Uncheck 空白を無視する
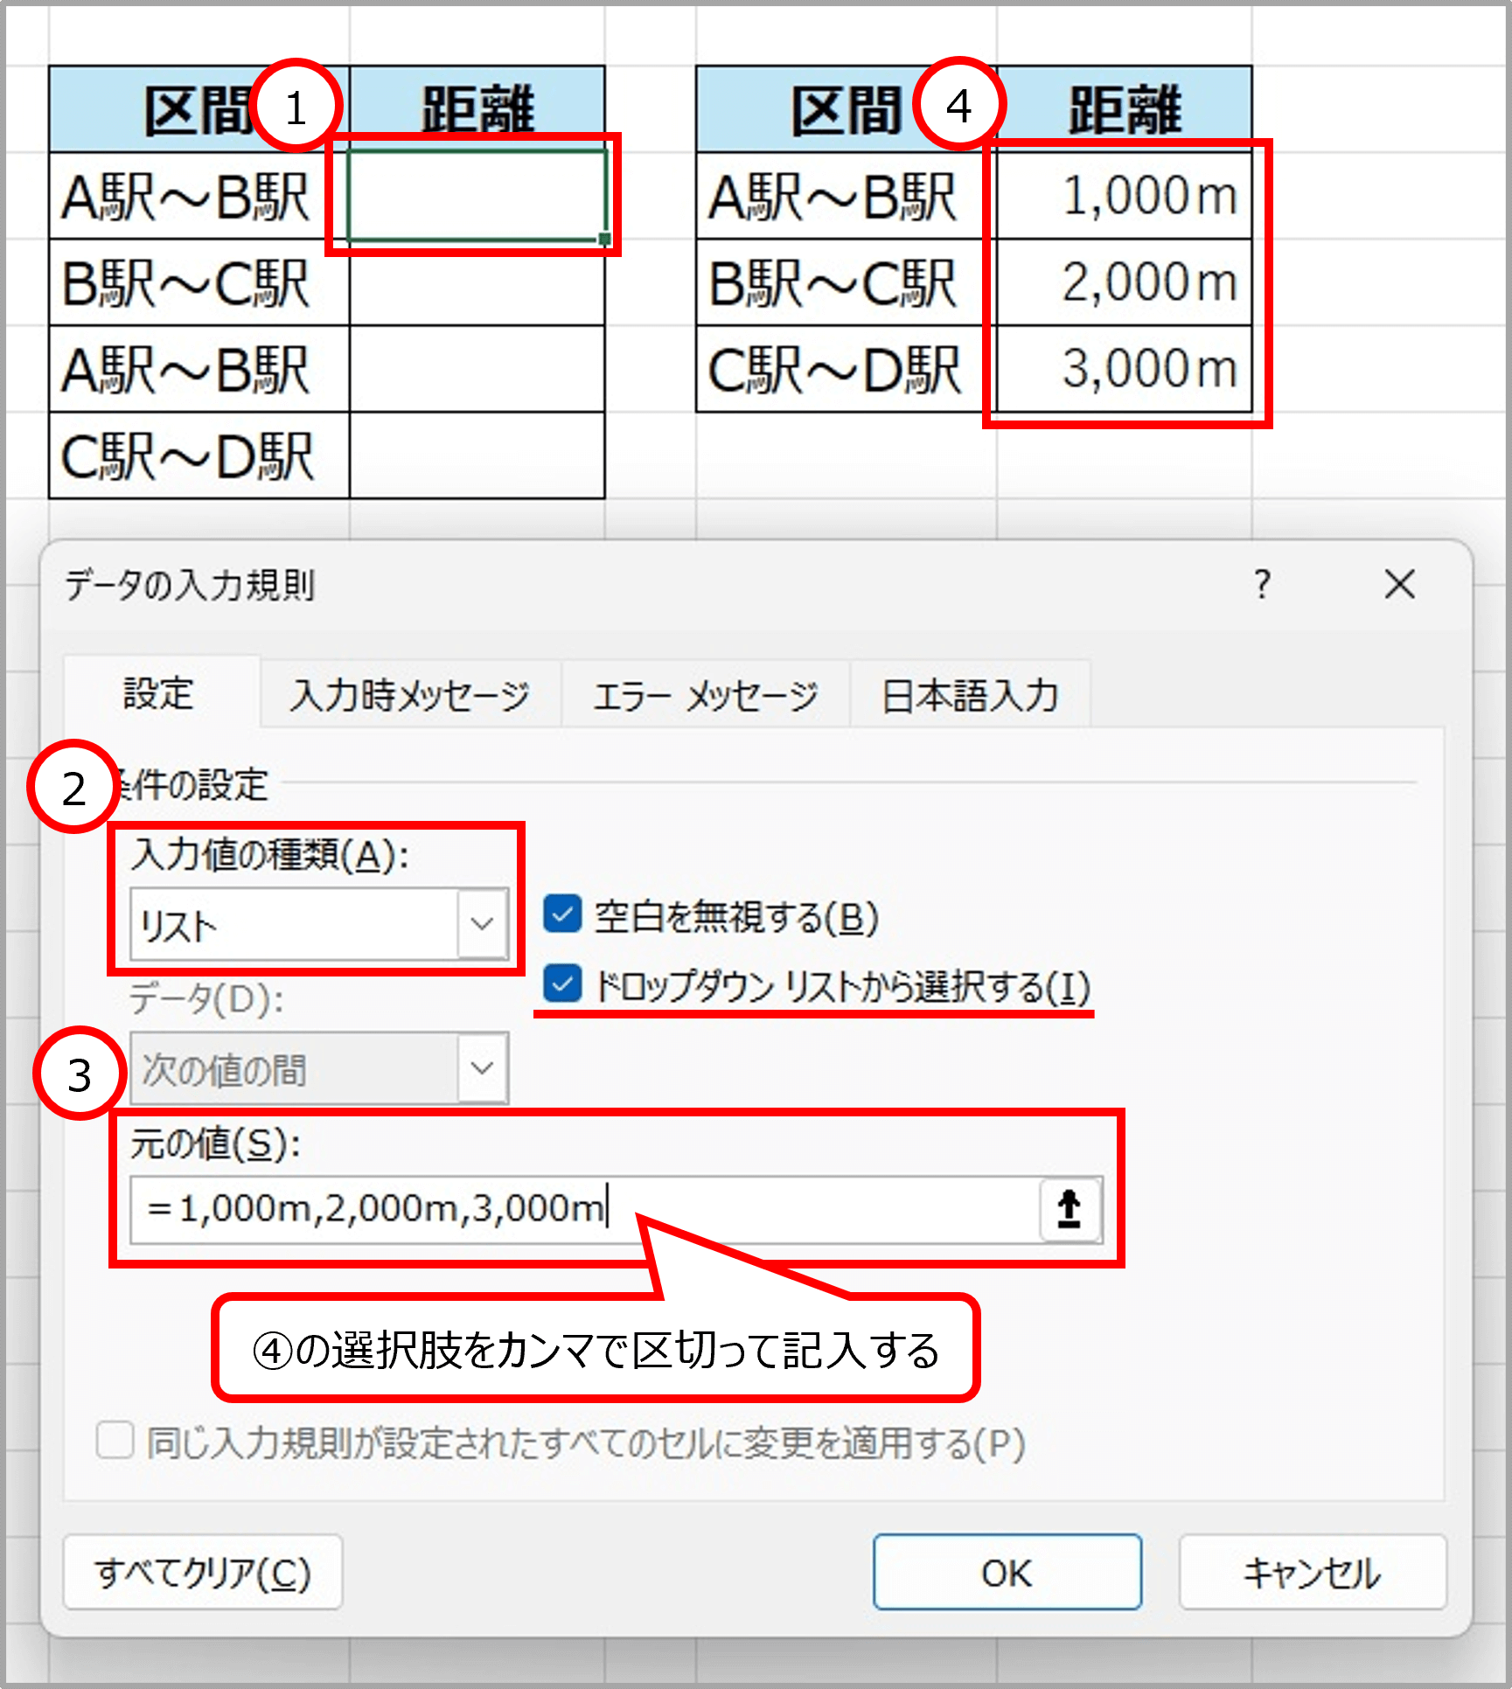Viewport: 1512px width, 1689px height. click(x=562, y=914)
